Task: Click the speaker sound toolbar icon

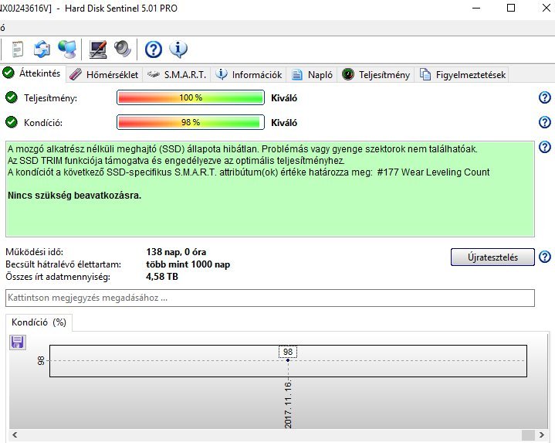Action: click(x=123, y=49)
